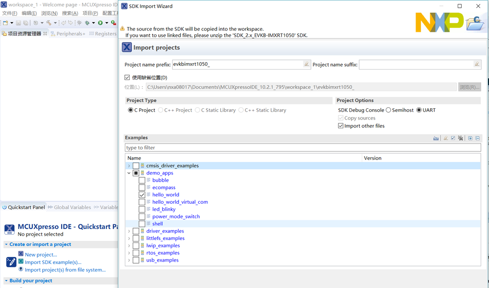Uncheck the hello_world example checkbox
The height and width of the screenshot is (288, 489).
point(142,195)
